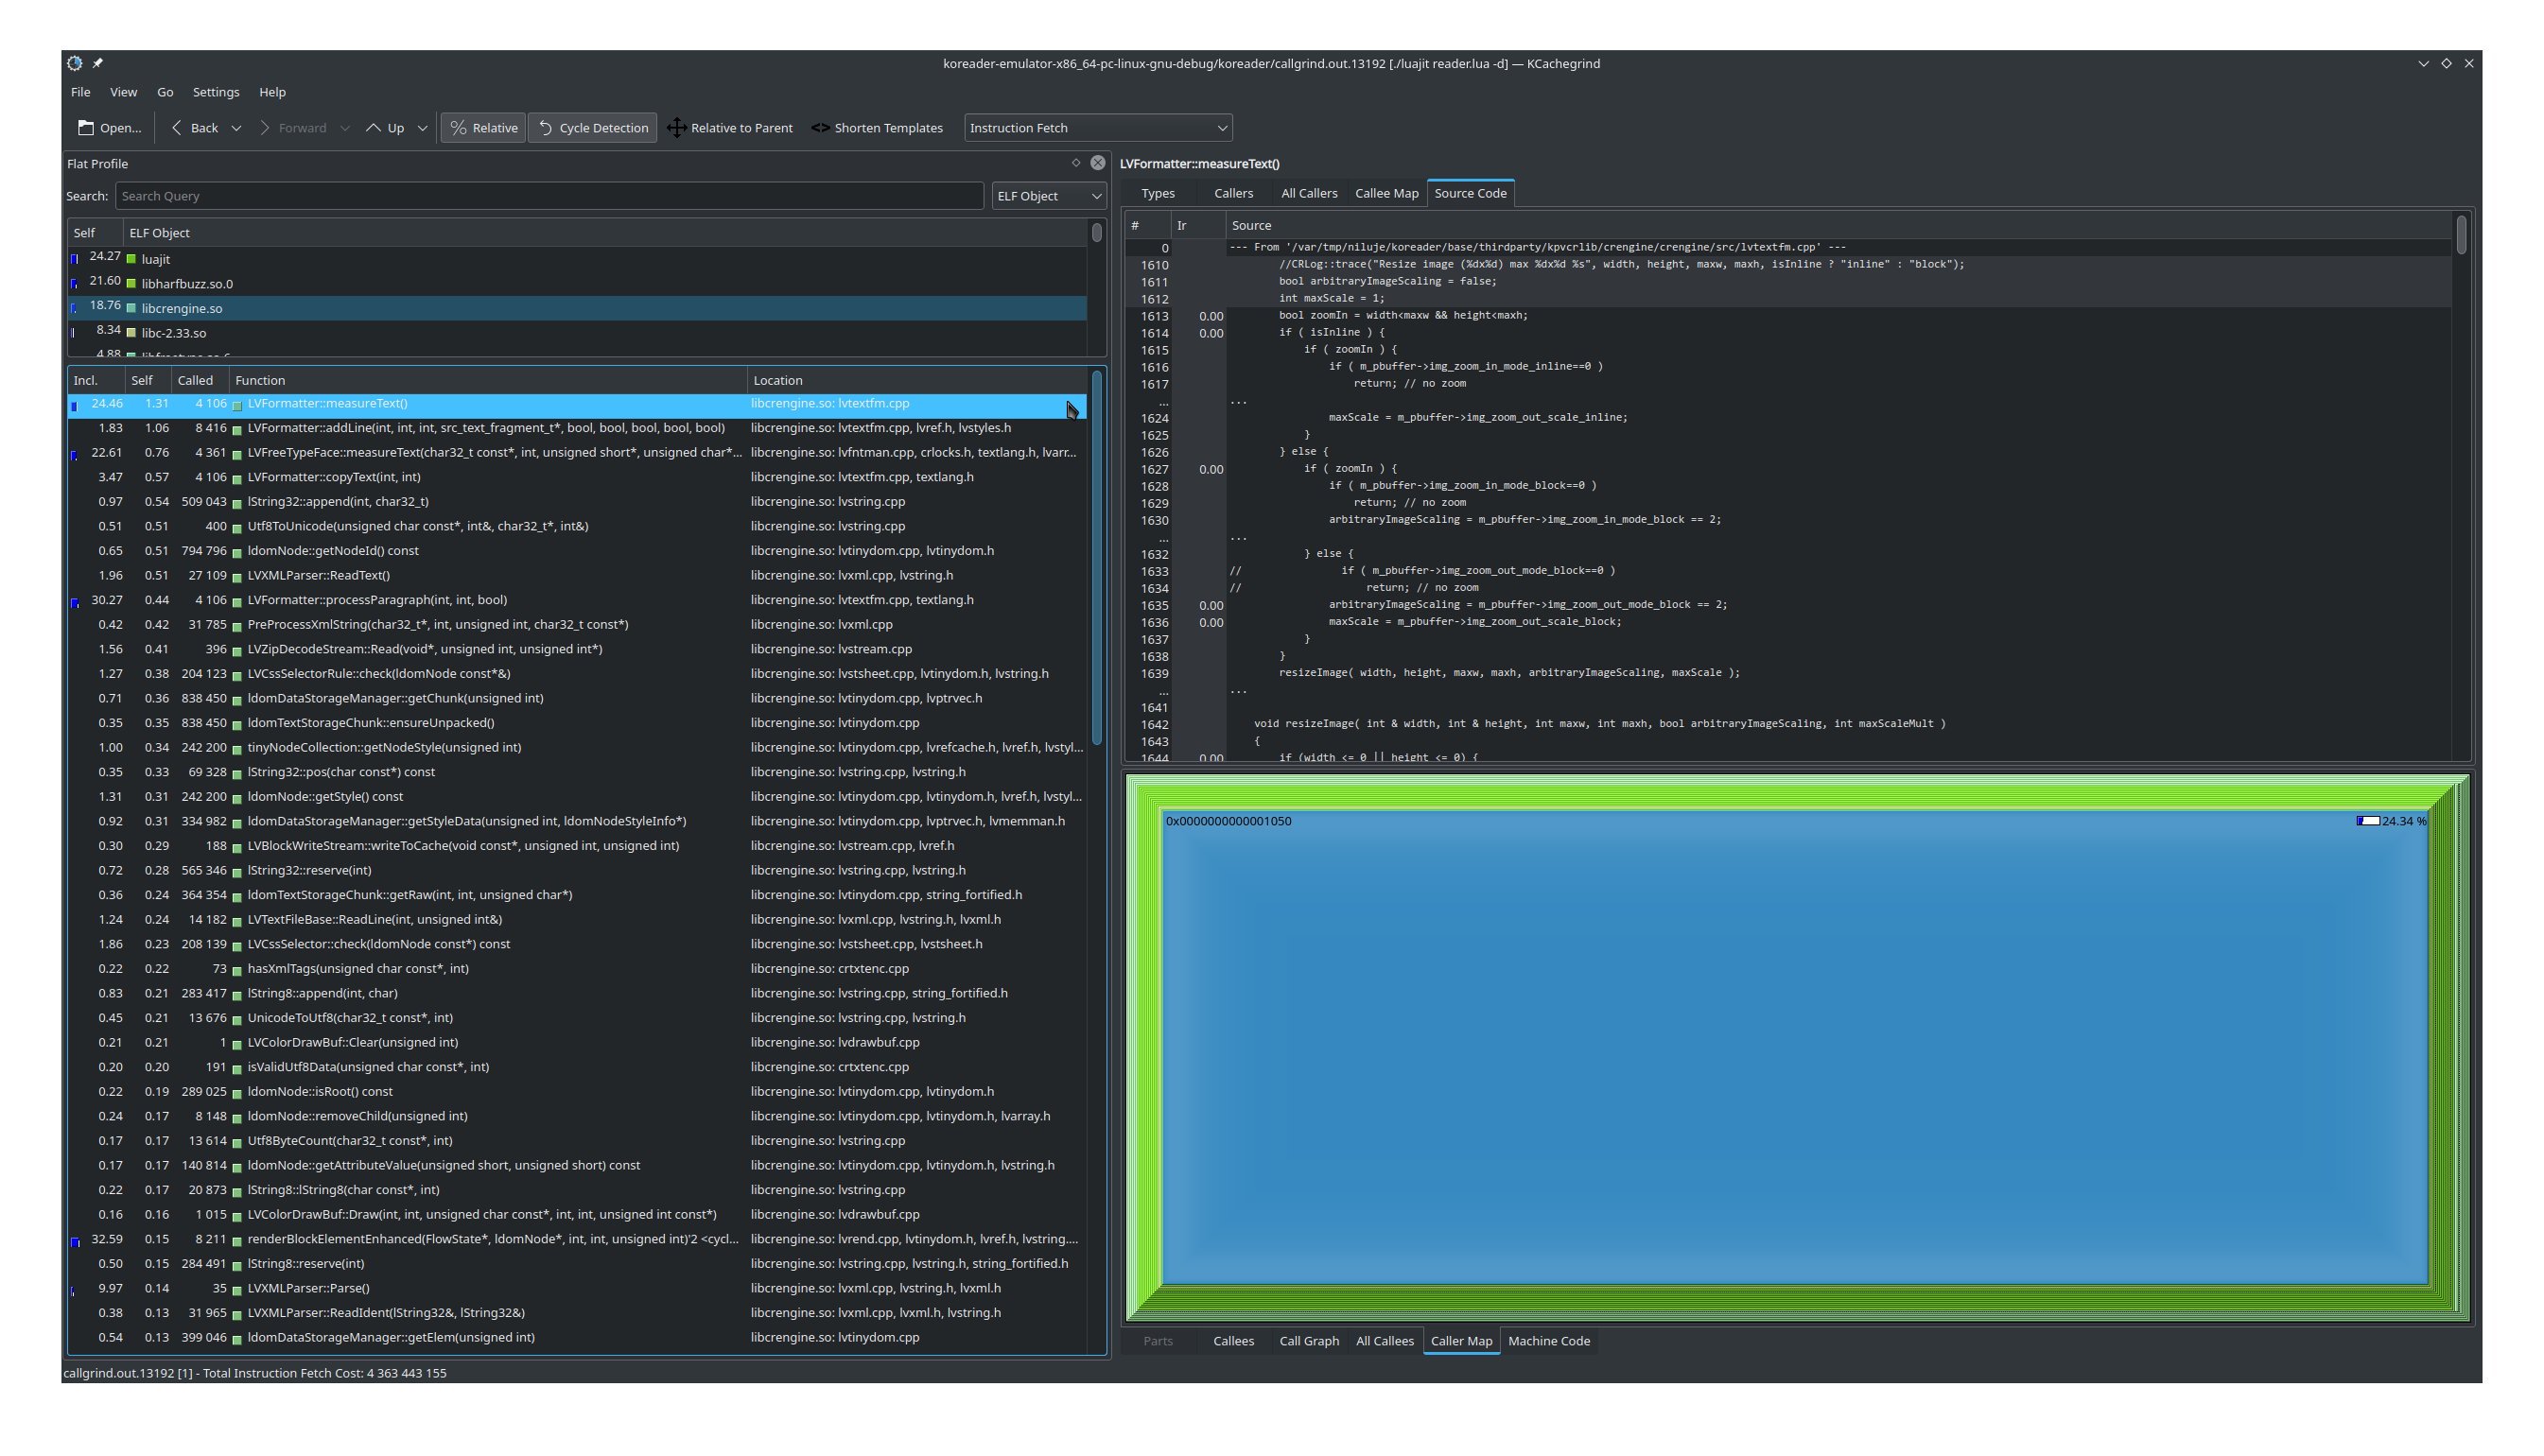Screen dimensions: 2544x1456
Task: Open the Go menu
Action: click(165, 91)
